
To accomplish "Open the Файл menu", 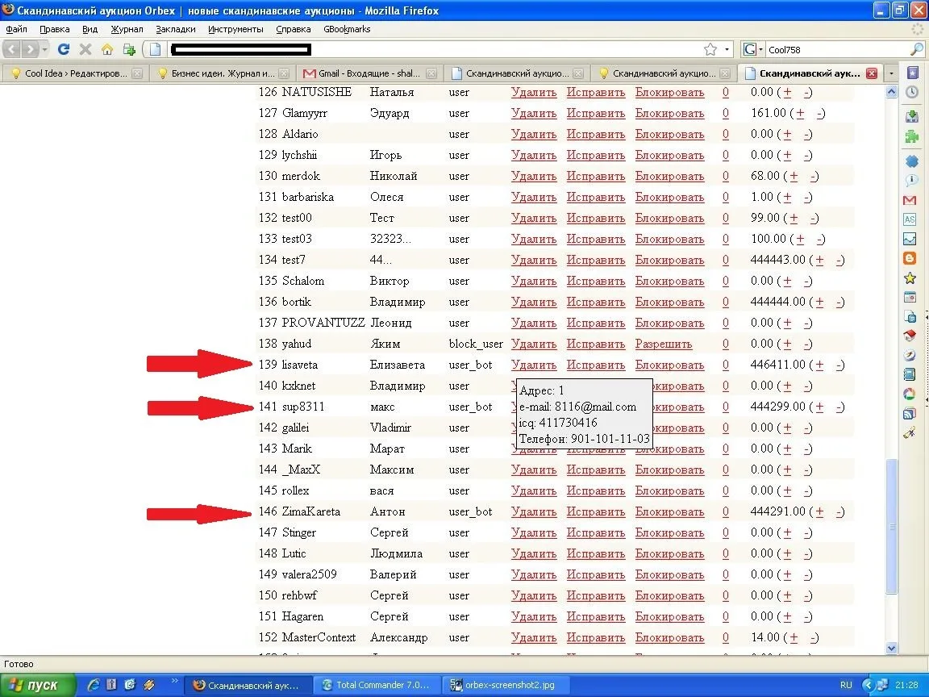I will point(17,29).
